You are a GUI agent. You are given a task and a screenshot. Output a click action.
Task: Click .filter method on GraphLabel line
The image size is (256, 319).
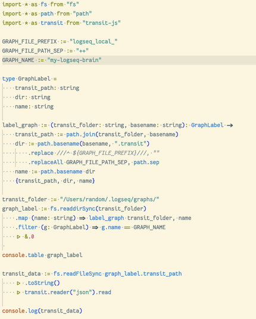pyautogui.click(x=26, y=227)
